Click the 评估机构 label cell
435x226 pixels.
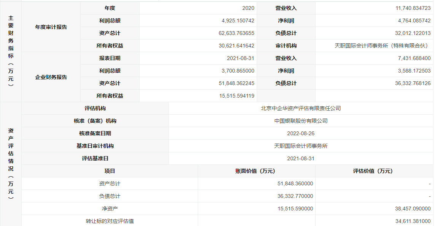point(95,108)
